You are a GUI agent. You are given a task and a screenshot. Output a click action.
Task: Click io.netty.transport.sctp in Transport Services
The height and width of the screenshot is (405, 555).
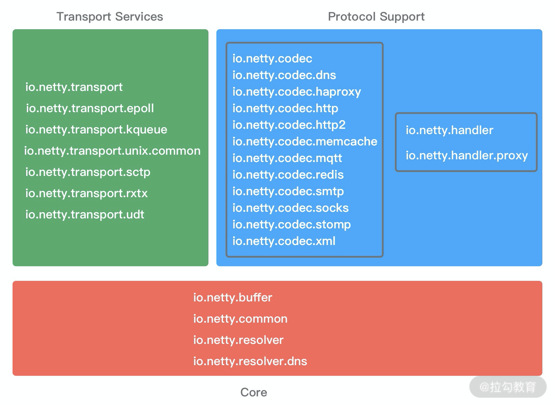[88, 172]
